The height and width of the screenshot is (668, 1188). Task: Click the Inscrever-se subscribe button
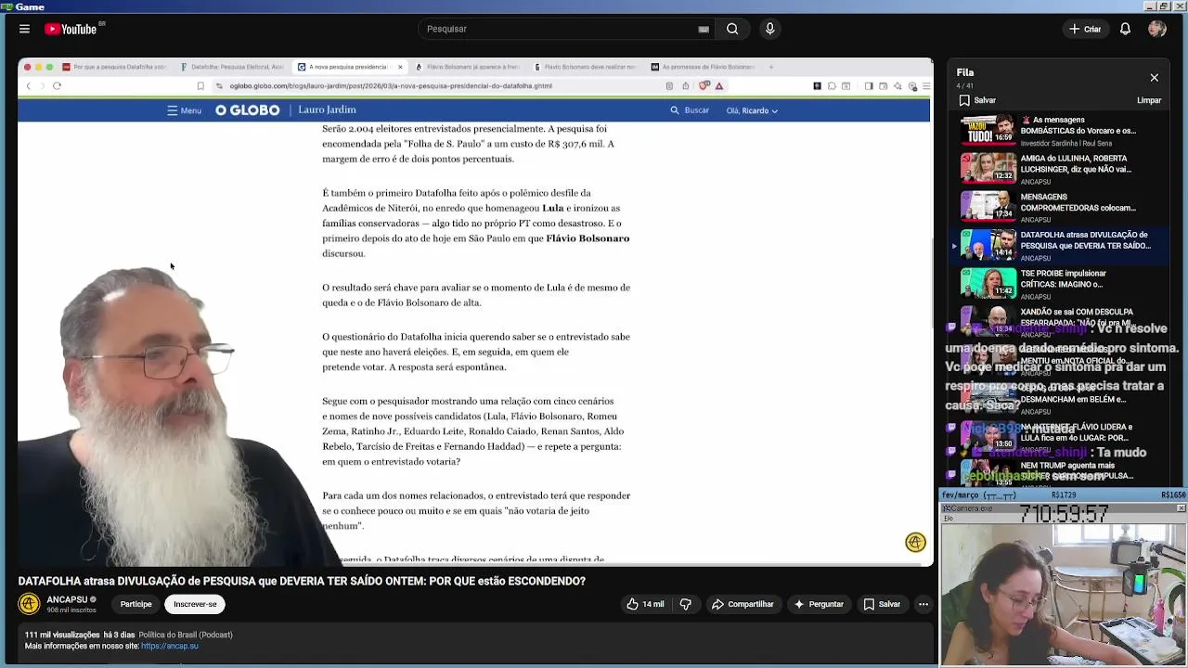pos(195,604)
